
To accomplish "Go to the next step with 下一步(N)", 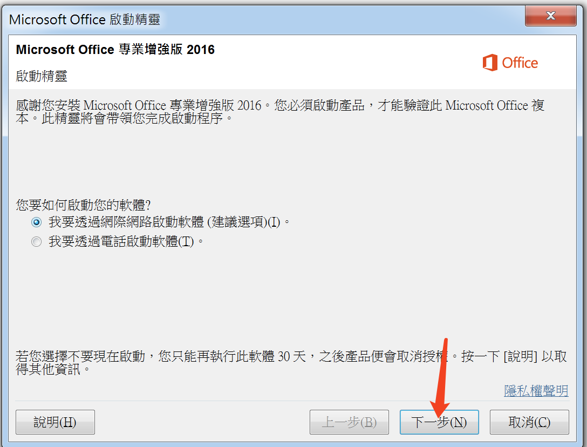I will [439, 422].
